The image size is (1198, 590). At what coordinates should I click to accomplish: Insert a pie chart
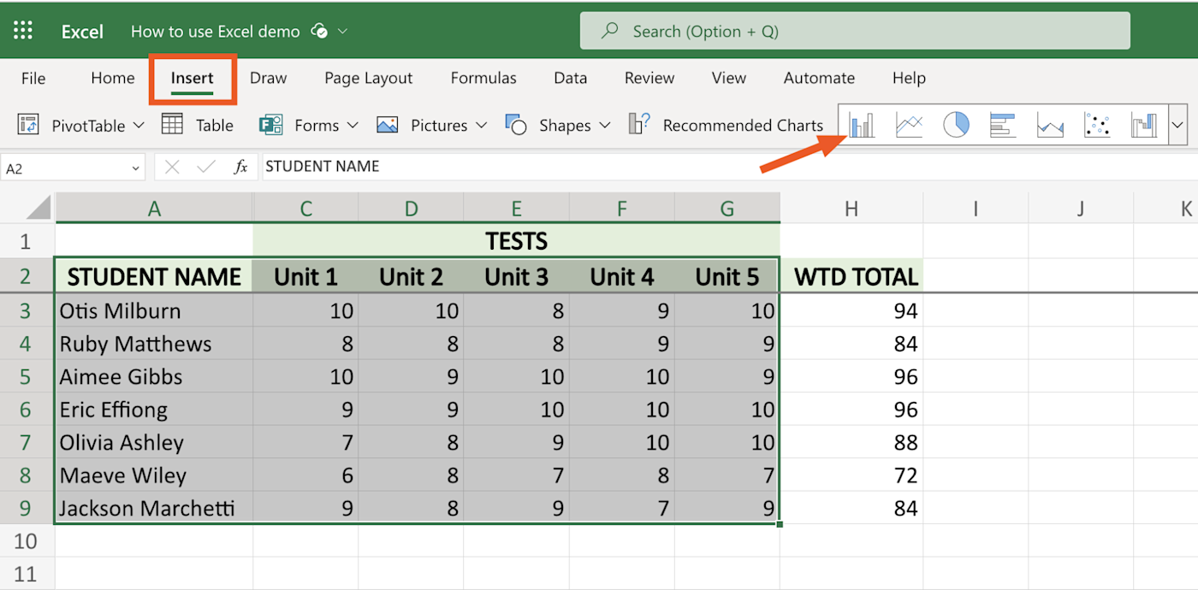pos(956,126)
